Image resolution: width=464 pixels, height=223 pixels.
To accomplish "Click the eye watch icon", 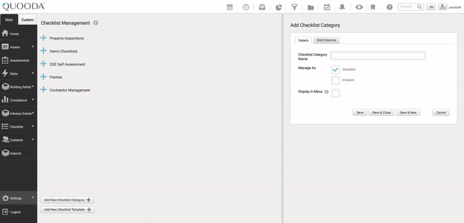I will tap(359, 7).
